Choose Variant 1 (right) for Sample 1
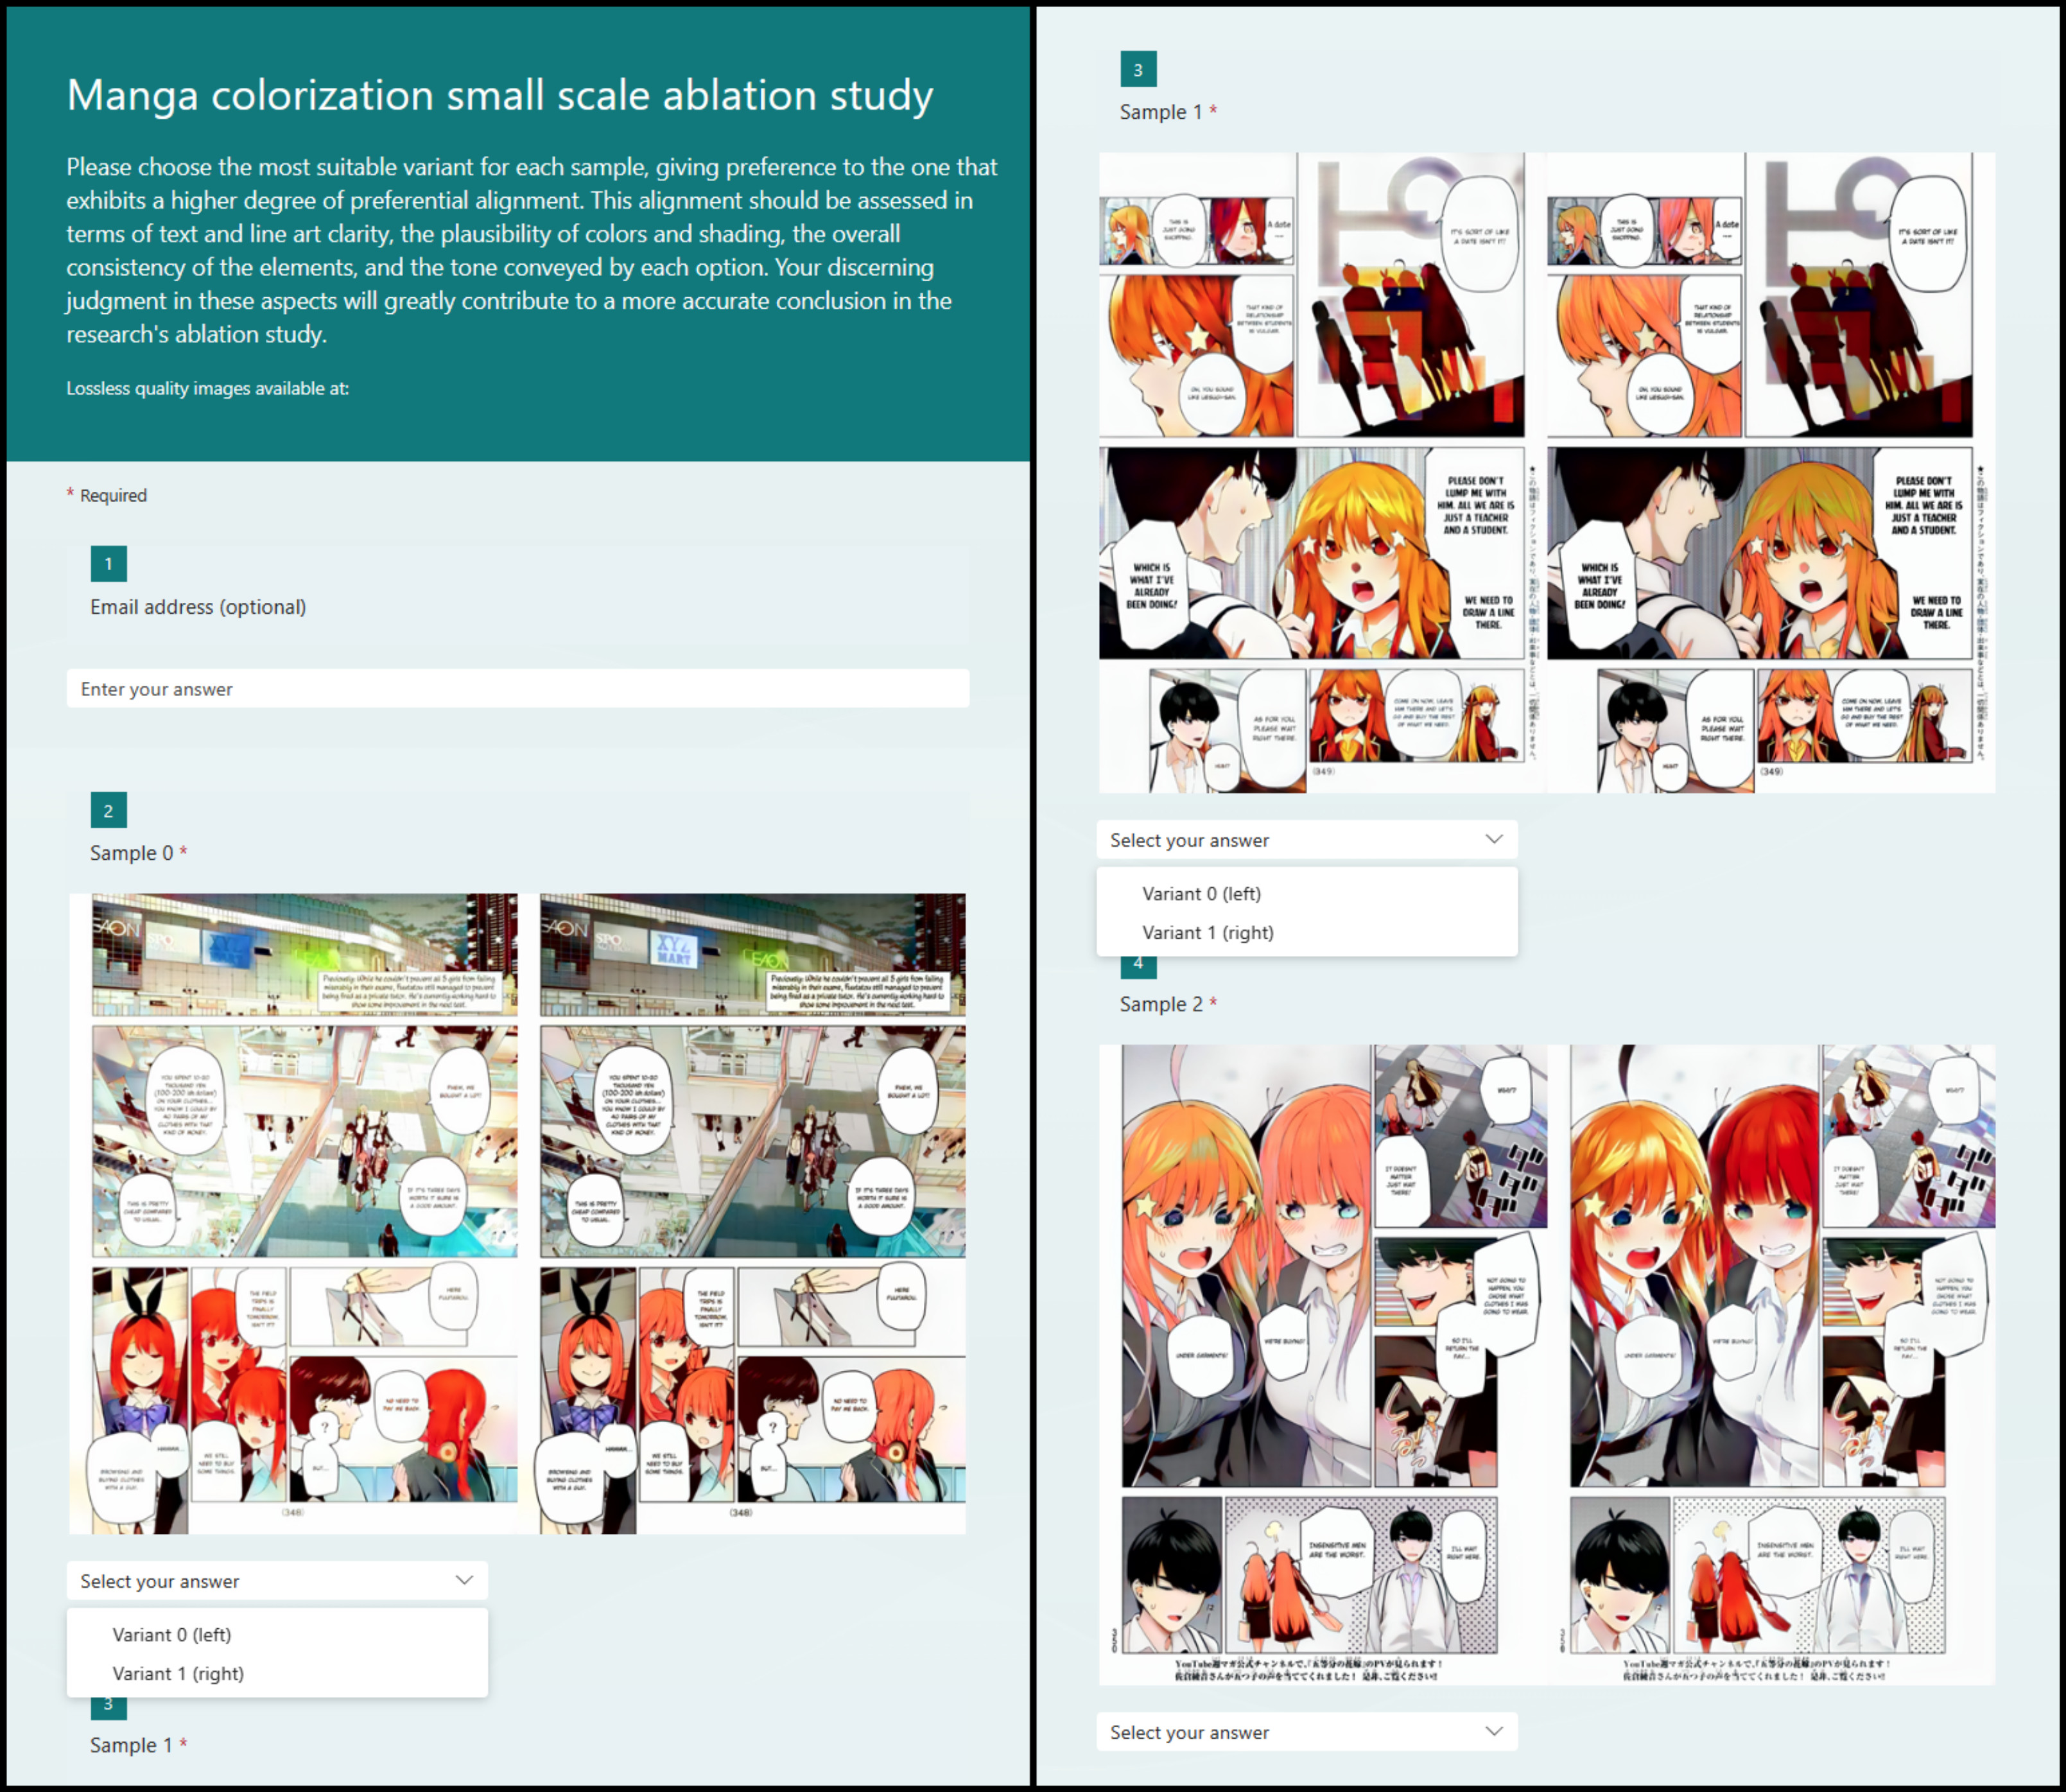Screen dimensions: 2066x1792 click(x=1207, y=933)
